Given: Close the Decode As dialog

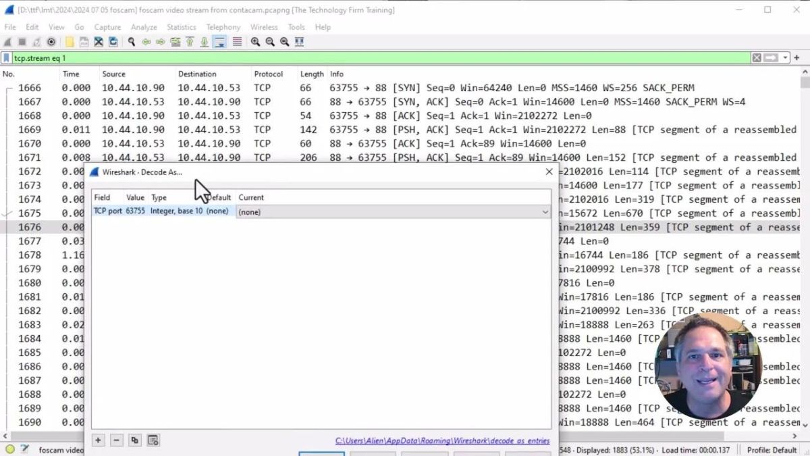Looking at the screenshot, I should 549,172.
